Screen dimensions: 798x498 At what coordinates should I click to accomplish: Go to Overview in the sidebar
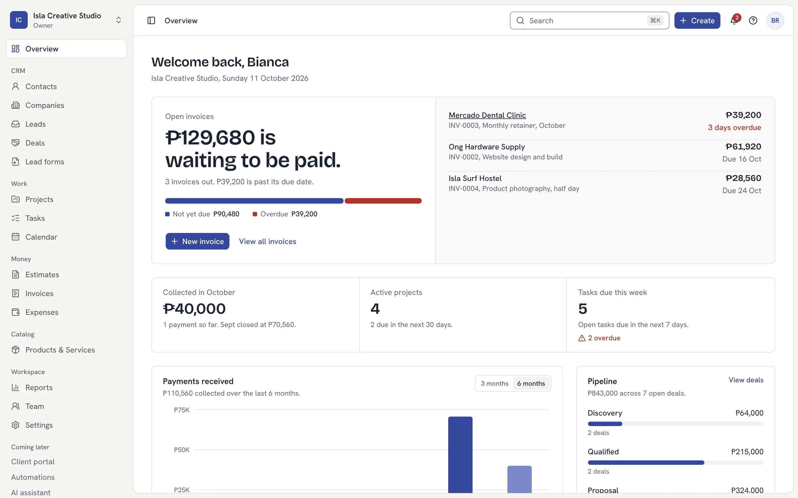pyautogui.click(x=66, y=49)
